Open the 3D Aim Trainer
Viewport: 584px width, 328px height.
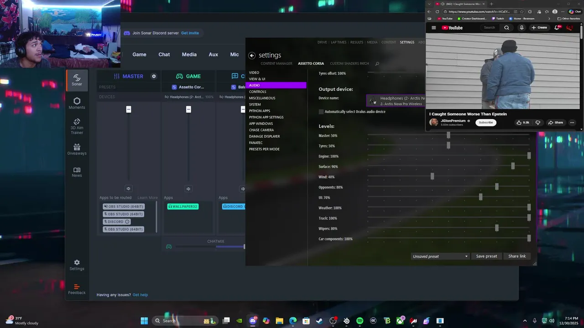(77, 127)
